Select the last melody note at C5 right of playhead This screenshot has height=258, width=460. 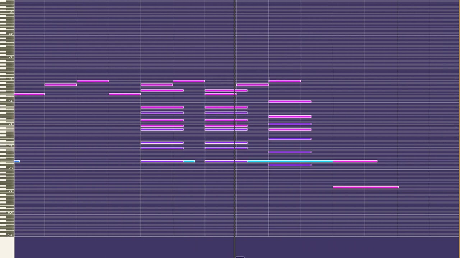[x=285, y=81]
